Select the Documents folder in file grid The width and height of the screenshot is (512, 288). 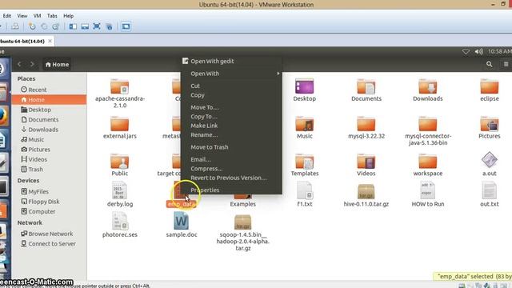tap(366, 86)
